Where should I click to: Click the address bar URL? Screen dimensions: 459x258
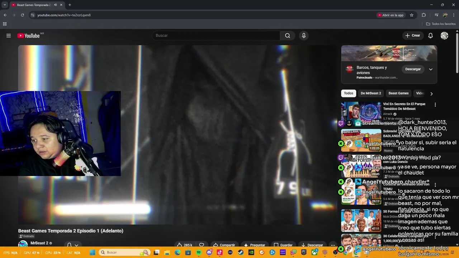coord(64,15)
